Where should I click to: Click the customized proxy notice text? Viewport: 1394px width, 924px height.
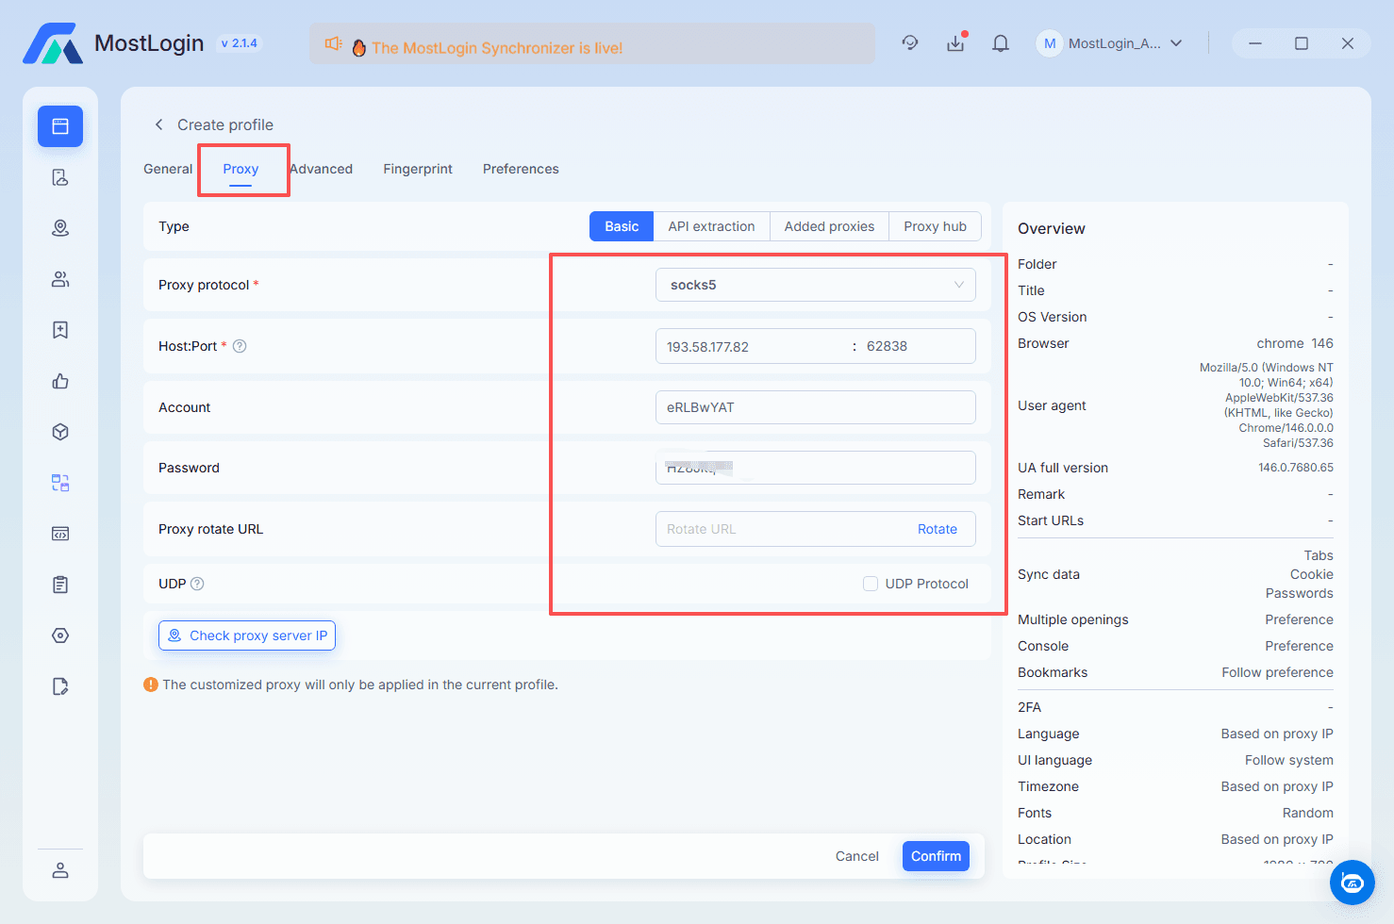pos(360,685)
